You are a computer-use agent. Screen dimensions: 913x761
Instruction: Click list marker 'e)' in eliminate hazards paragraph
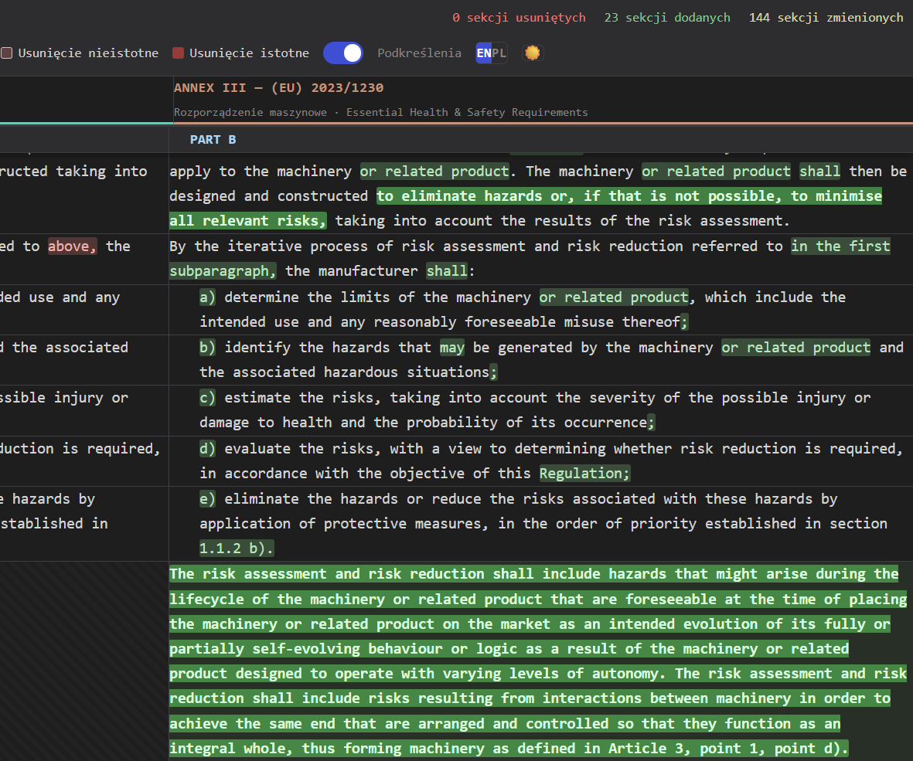(x=207, y=499)
